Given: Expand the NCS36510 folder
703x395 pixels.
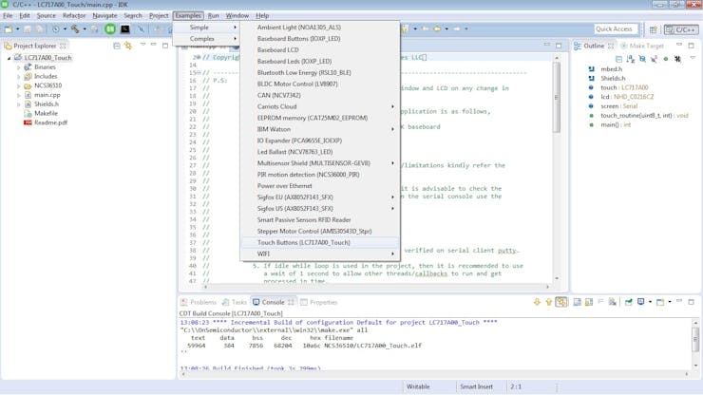Looking at the screenshot, I should coord(18,85).
